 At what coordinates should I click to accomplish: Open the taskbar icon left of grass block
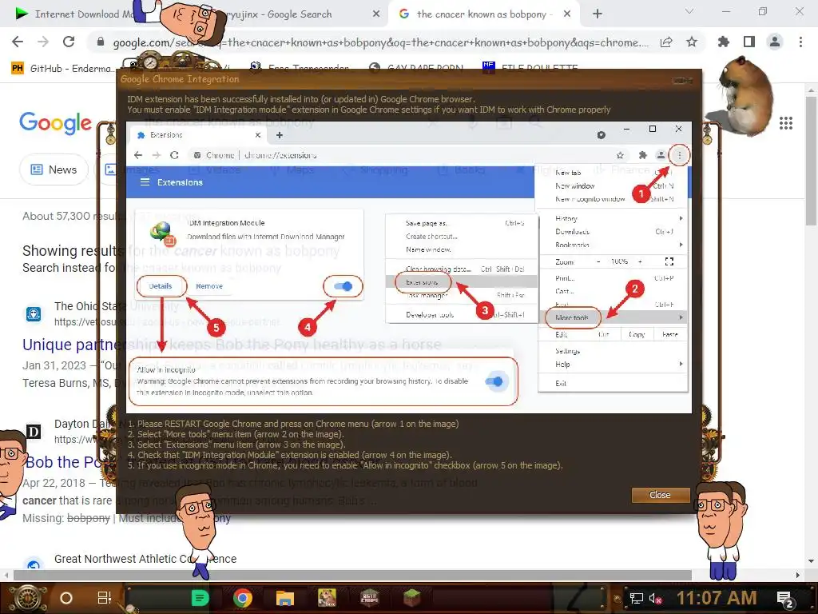(369, 598)
